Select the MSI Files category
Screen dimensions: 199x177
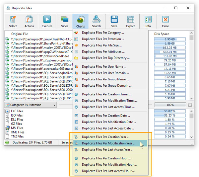(17, 128)
